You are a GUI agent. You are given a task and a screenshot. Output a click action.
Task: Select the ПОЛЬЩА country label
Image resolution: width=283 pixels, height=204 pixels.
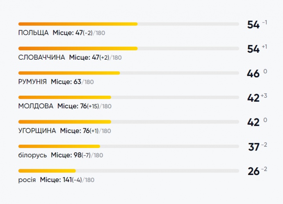(x=34, y=33)
